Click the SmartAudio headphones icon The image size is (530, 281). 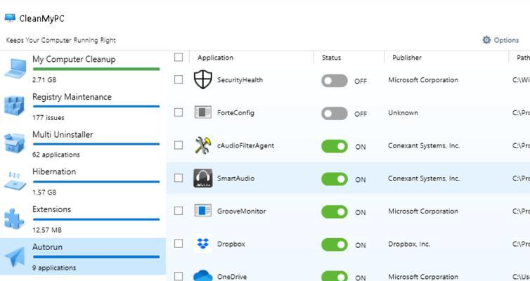(x=203, y=178)
